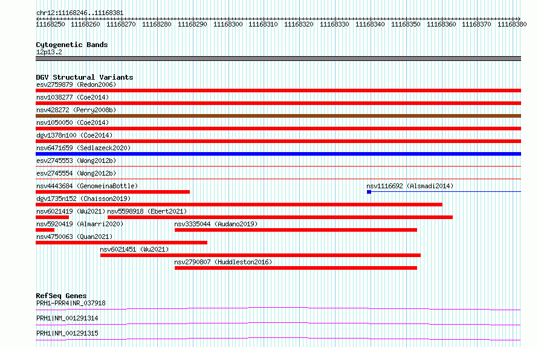Click the red bar under nsv6021451
The height and width of the screenshot is (347, 538).
(x=261, y=255)
